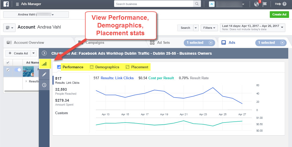Open the Search options dropdown arrow
This screenshot has width=292, height=147.
[196, 28]
